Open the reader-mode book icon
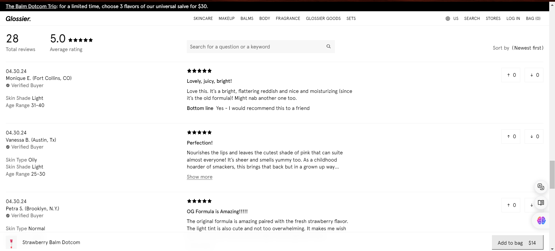The image size is (555, 251). (x=541, y=203)
